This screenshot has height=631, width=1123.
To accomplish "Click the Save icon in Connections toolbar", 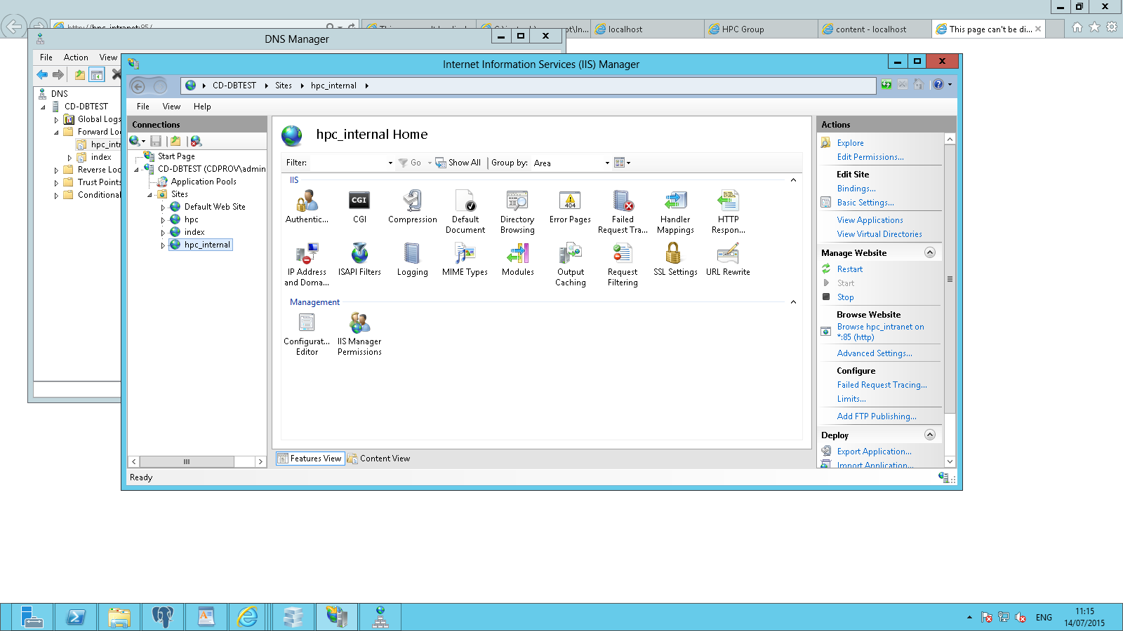I will click(x=156, y=142).
